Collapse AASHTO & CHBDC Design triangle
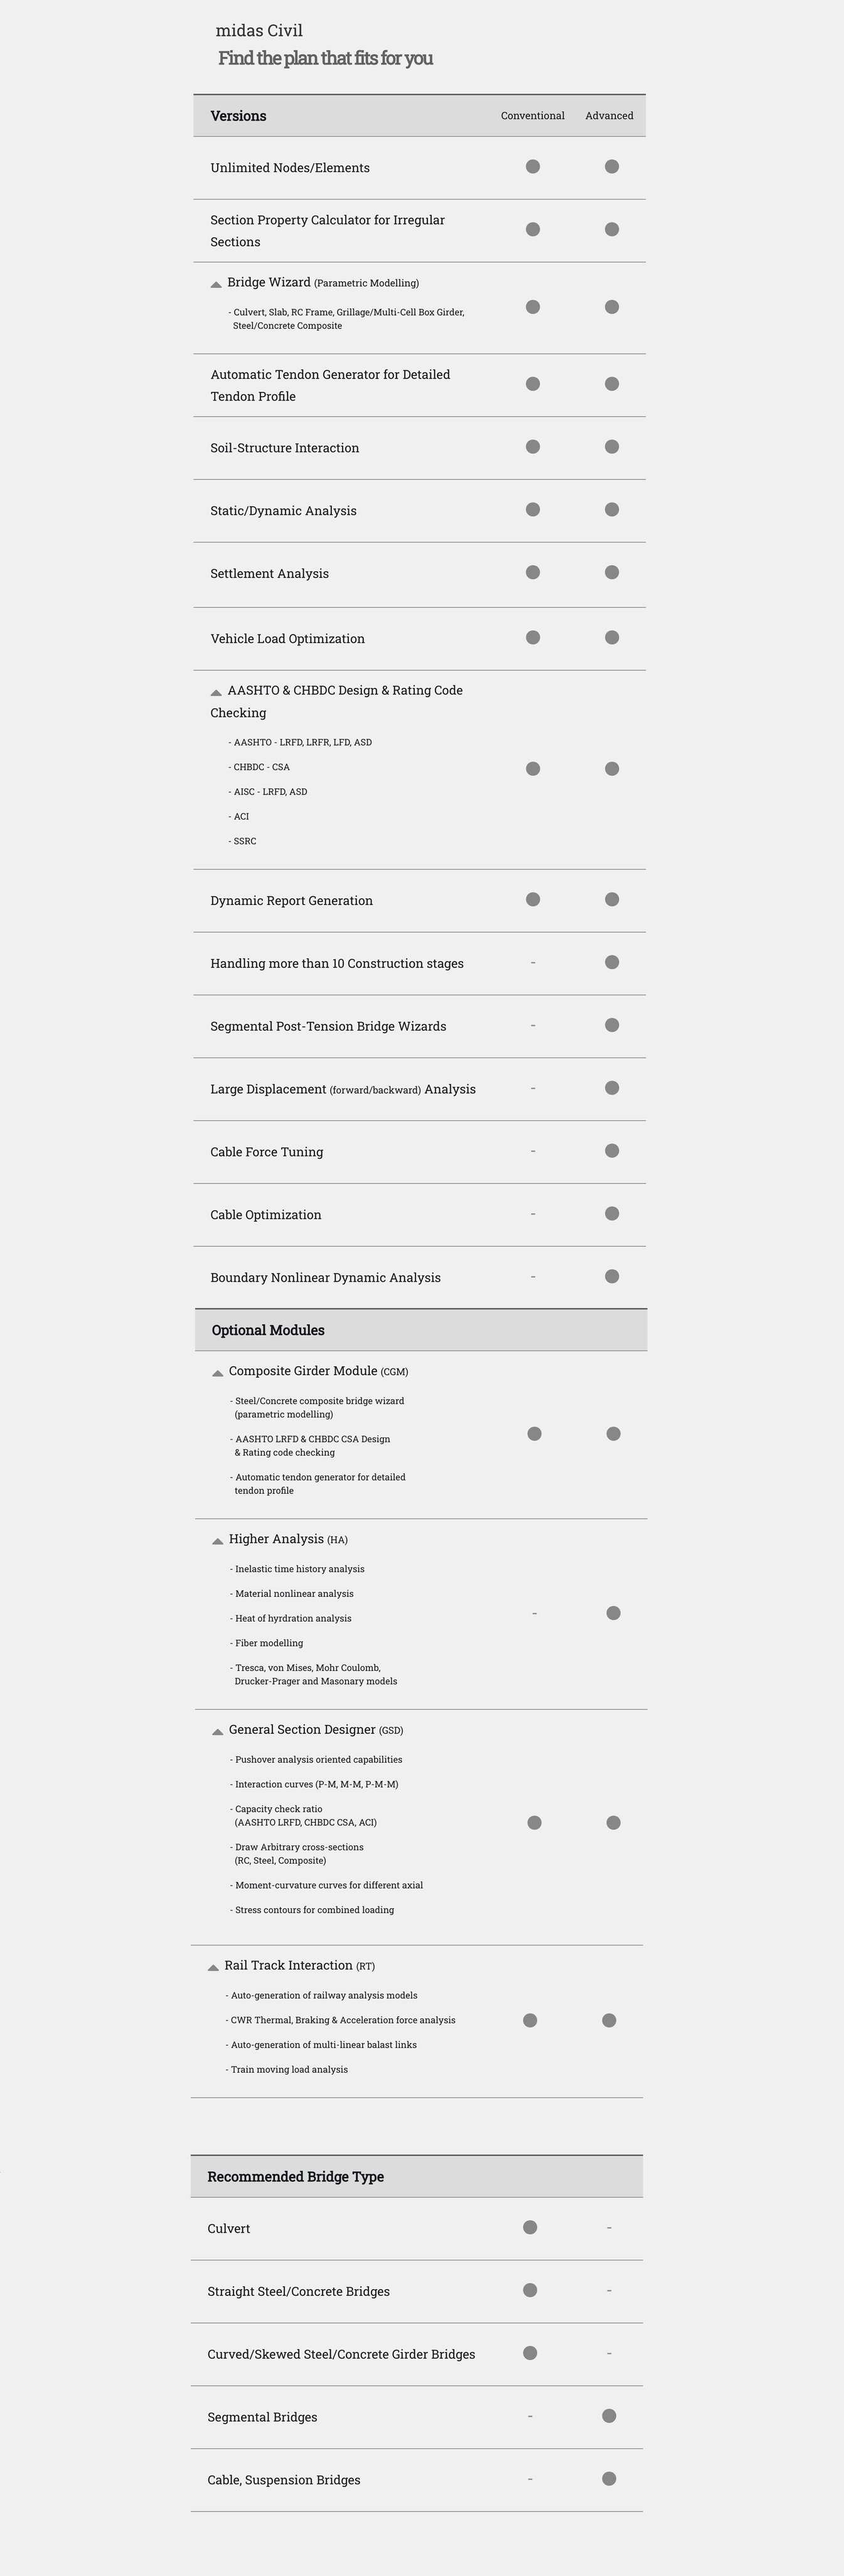 point(216,693)
